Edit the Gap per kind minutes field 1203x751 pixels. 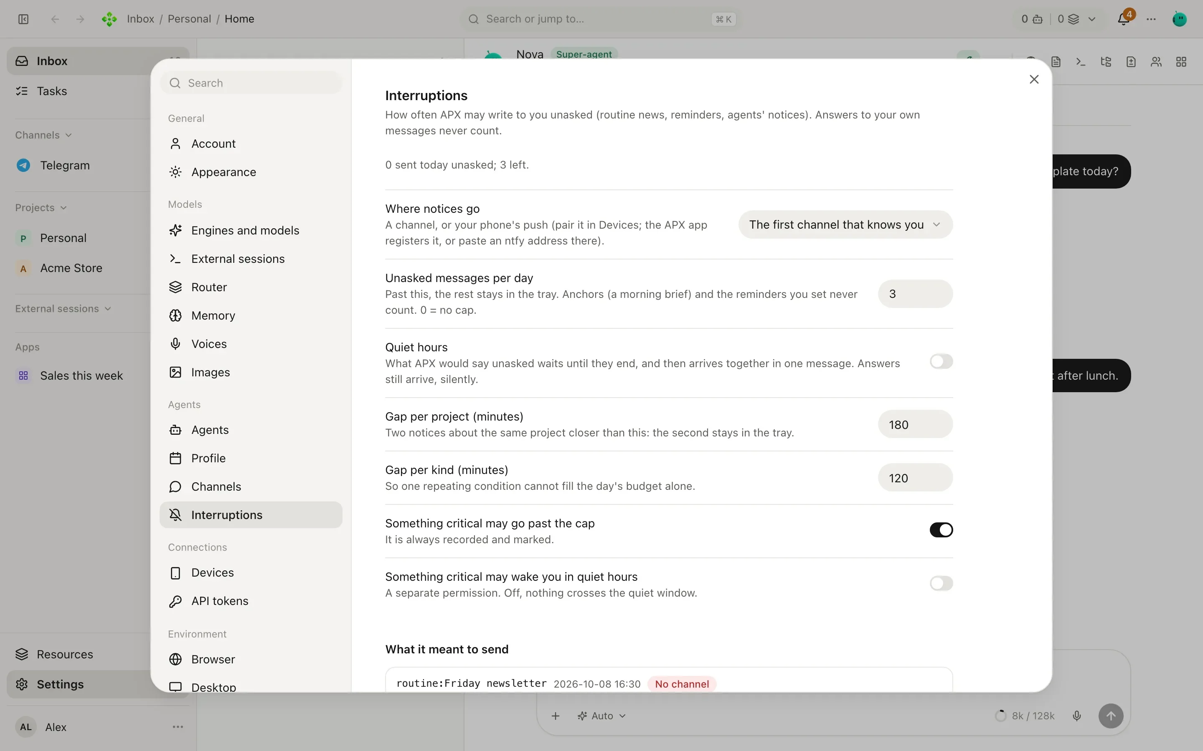(x=915, y=478)
